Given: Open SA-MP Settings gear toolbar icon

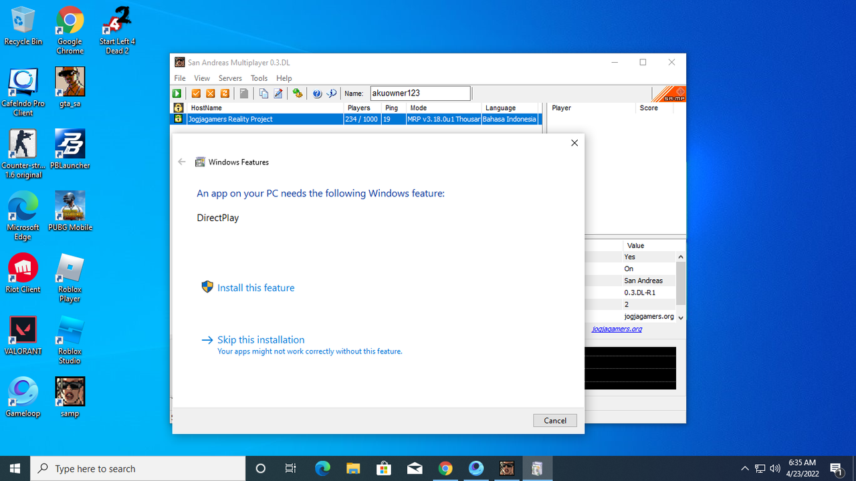Looking at the screenshot, I should (x=298, y=94).
